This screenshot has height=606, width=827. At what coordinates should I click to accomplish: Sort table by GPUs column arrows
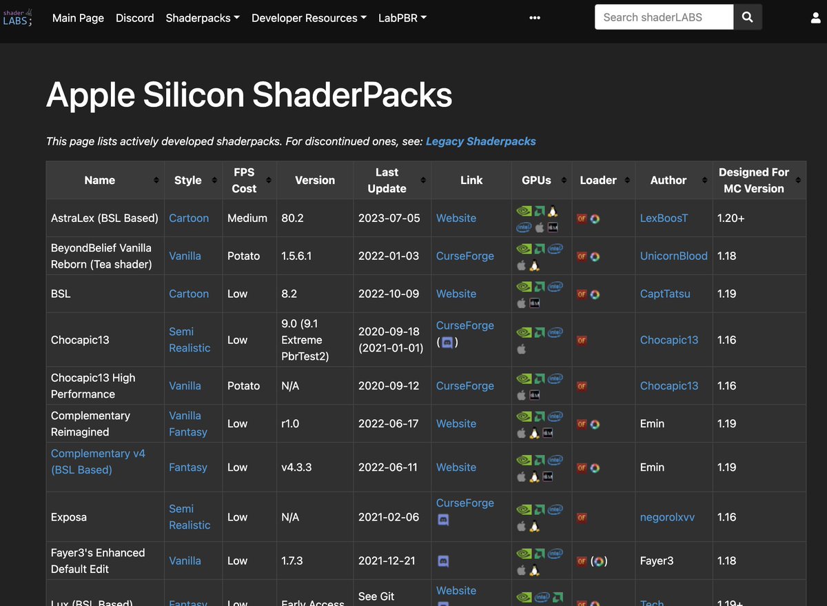pos(564,180)
